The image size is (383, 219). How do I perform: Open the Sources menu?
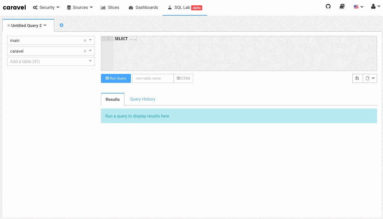coord(80,7)
